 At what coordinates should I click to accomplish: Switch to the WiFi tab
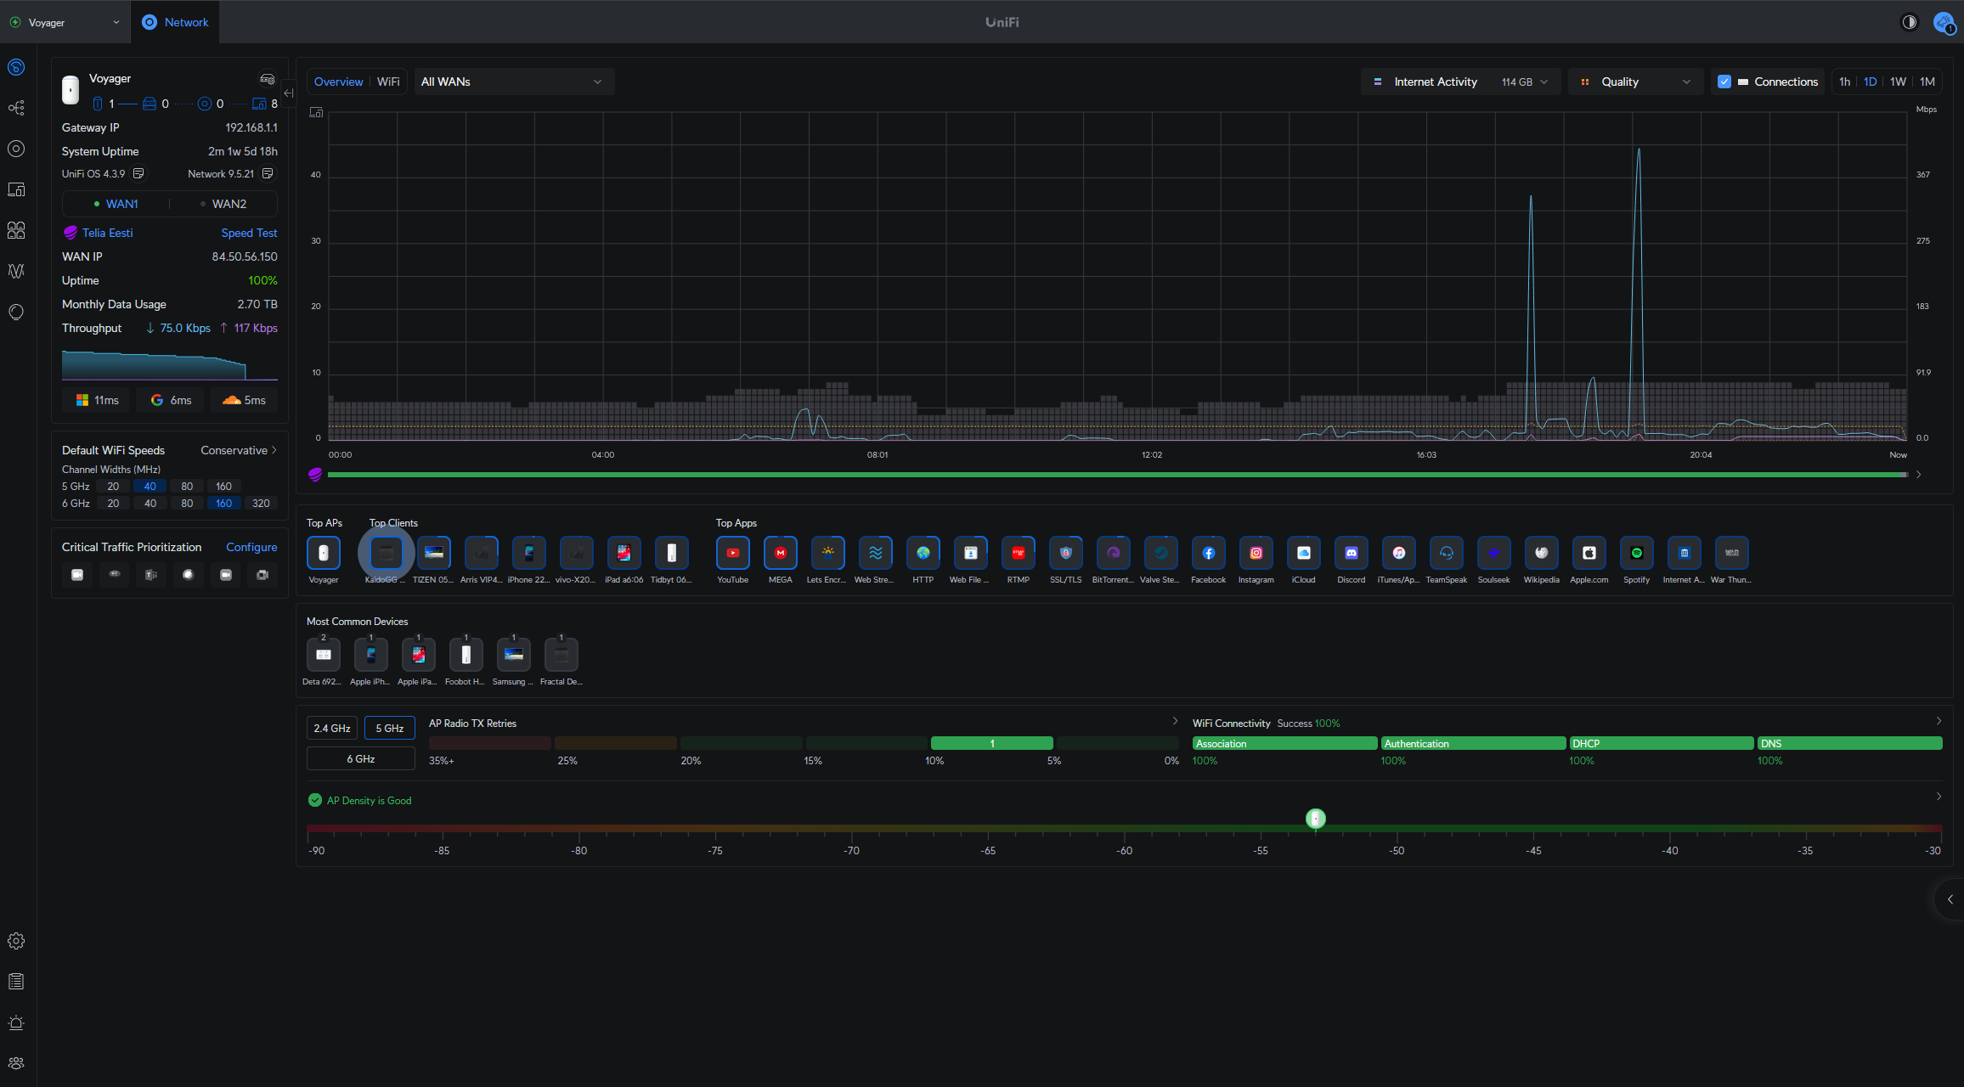pyautogui.click(x=388, y=82)
